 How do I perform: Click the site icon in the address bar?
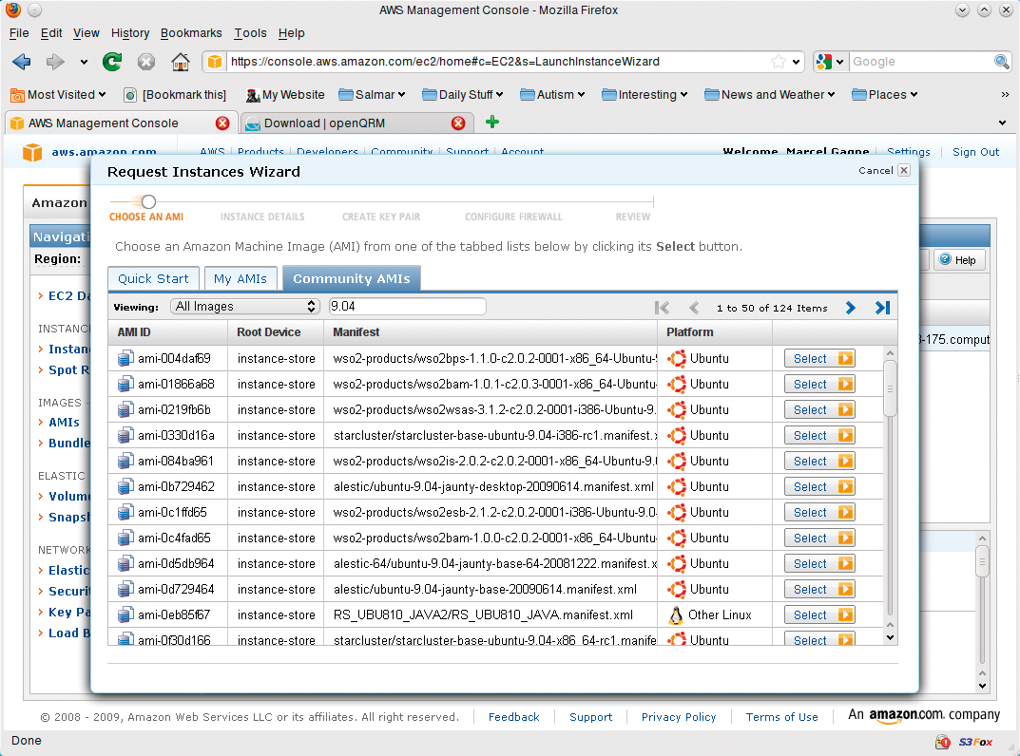pyautogui.click(x=215, y=62)
